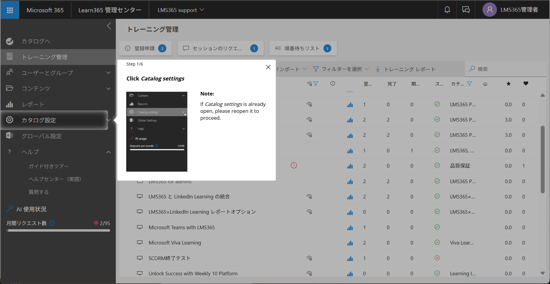
Task: Click the monthly requests progress bar
Action: pos(58,230)
